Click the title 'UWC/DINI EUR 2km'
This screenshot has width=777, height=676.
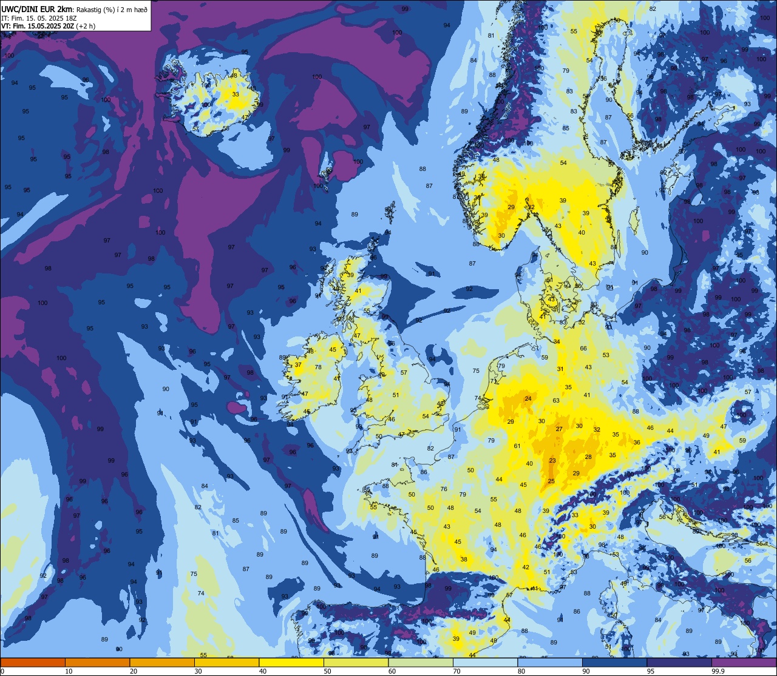click(x=36, y=9)
